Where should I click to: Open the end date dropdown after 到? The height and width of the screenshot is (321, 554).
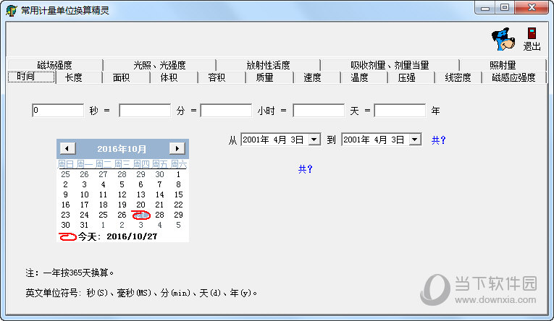[415, 140]
